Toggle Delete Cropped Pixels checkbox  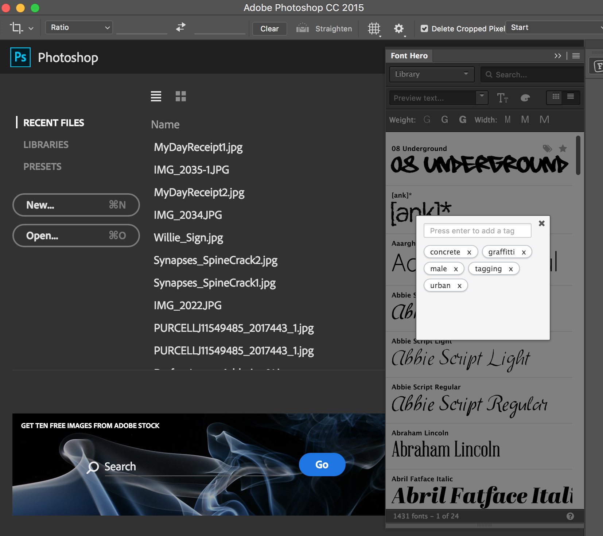424,28
